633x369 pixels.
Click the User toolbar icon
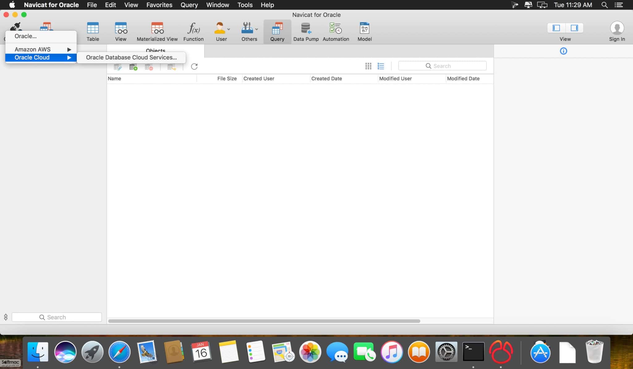click(x=220, y=32)
